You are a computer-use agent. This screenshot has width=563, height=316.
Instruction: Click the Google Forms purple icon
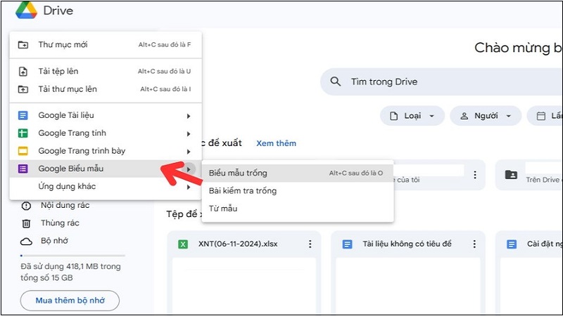click(23, 169)
